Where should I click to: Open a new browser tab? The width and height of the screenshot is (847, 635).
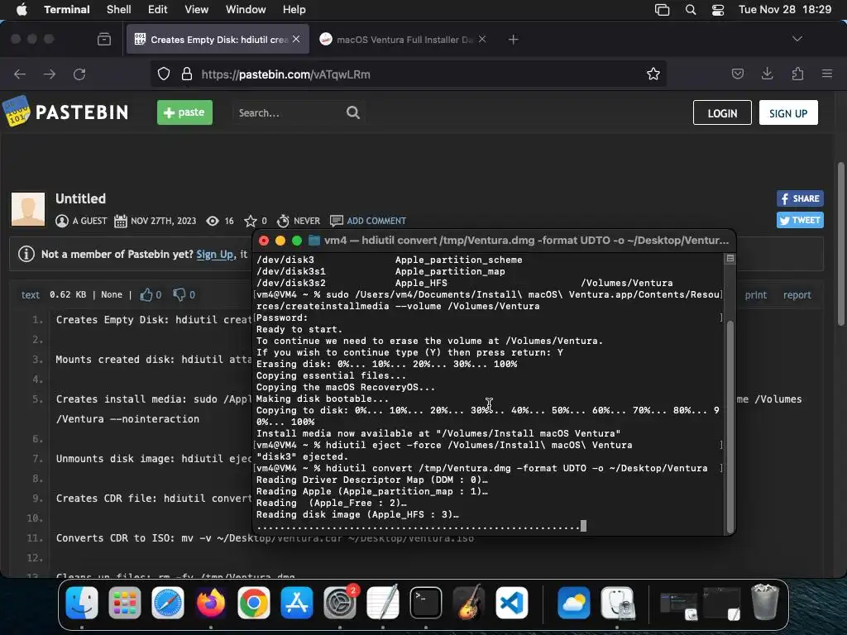pyautogui.click(x=513, y=40)
